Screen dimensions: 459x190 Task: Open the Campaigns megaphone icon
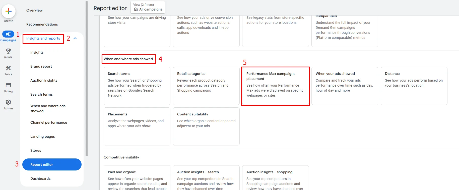tap(8, 34)
